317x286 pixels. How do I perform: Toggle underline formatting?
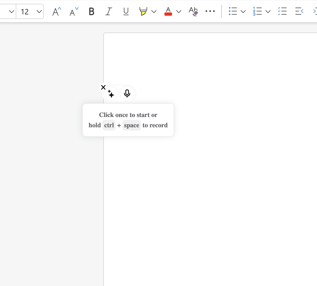click(126, 12)
